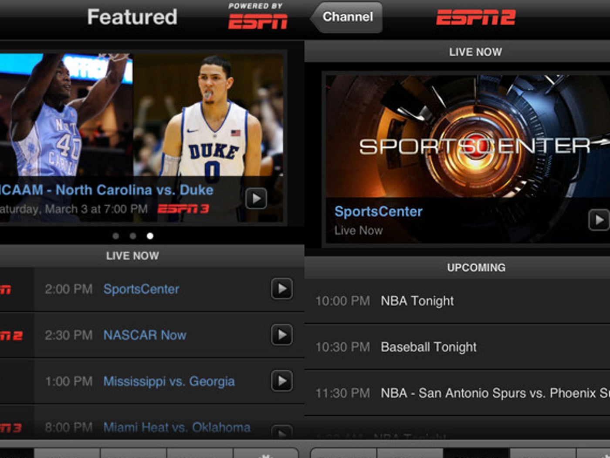The image size is (610, 458).
Task: Play the 2:30 PM NASCAR Now row
Action: pos(282,335)
